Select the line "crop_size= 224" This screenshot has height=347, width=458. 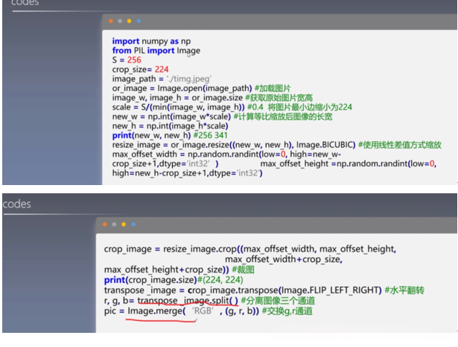[x=140, y=69]
